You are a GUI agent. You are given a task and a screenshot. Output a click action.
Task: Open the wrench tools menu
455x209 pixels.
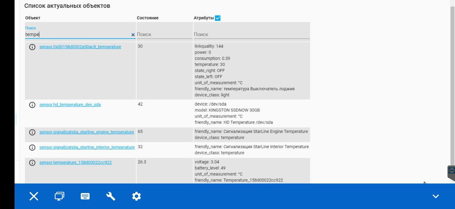point(111,196)
